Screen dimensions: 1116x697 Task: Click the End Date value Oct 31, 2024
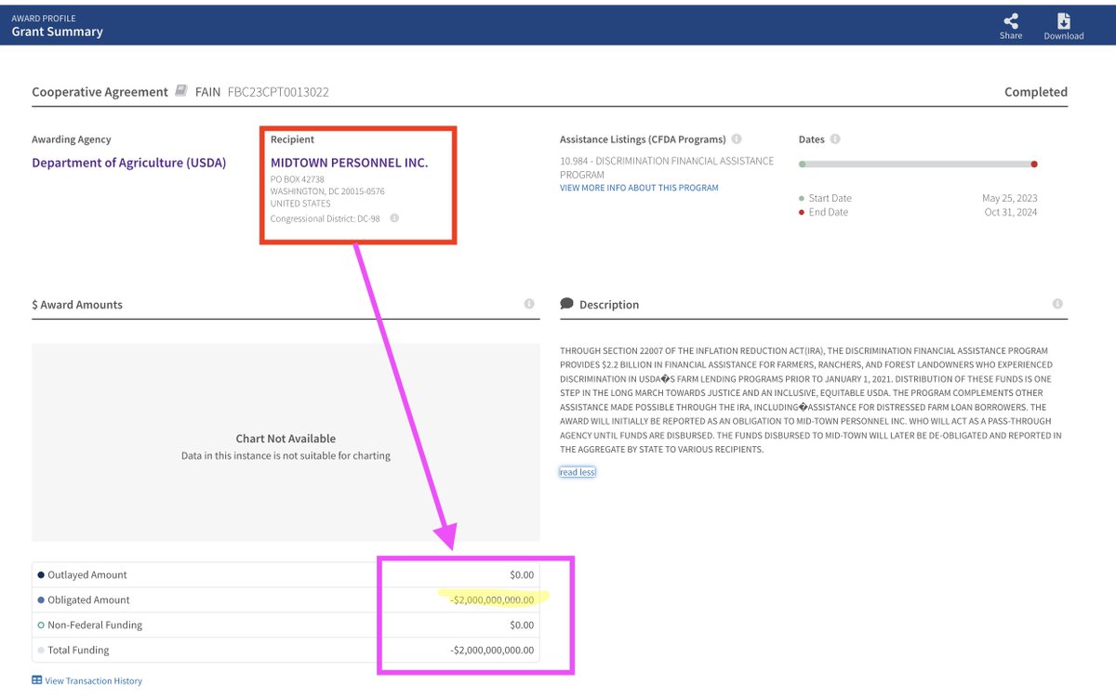[x=1011, y=212]
